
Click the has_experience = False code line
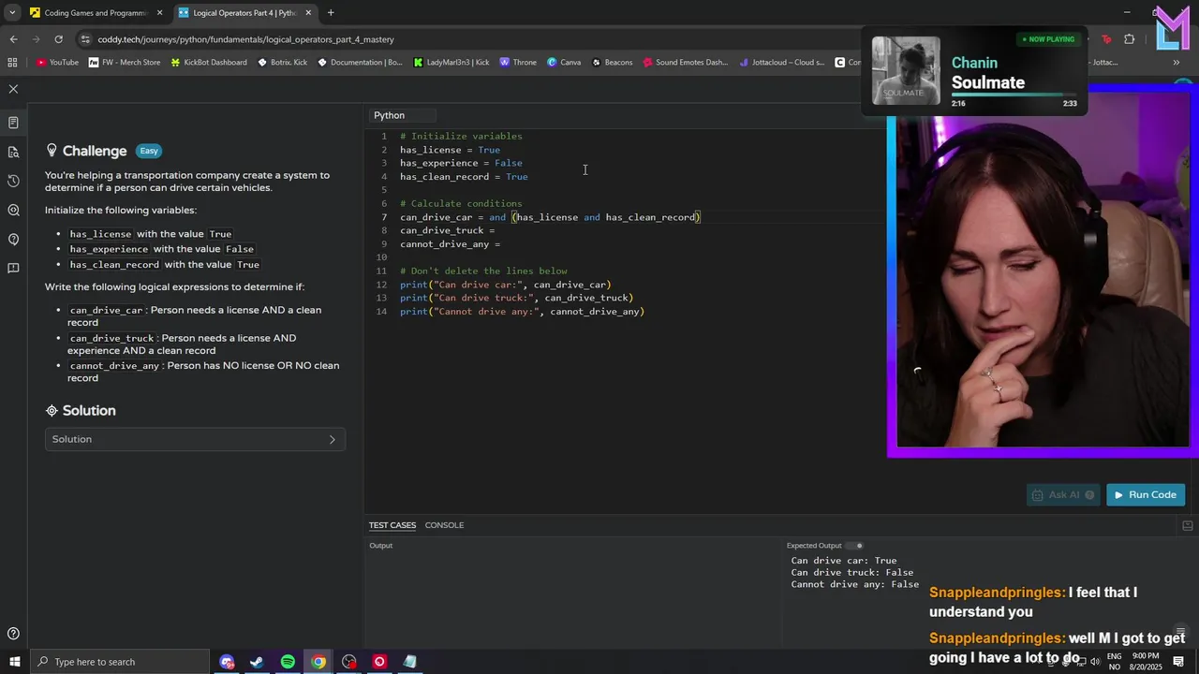coord(461,163)
